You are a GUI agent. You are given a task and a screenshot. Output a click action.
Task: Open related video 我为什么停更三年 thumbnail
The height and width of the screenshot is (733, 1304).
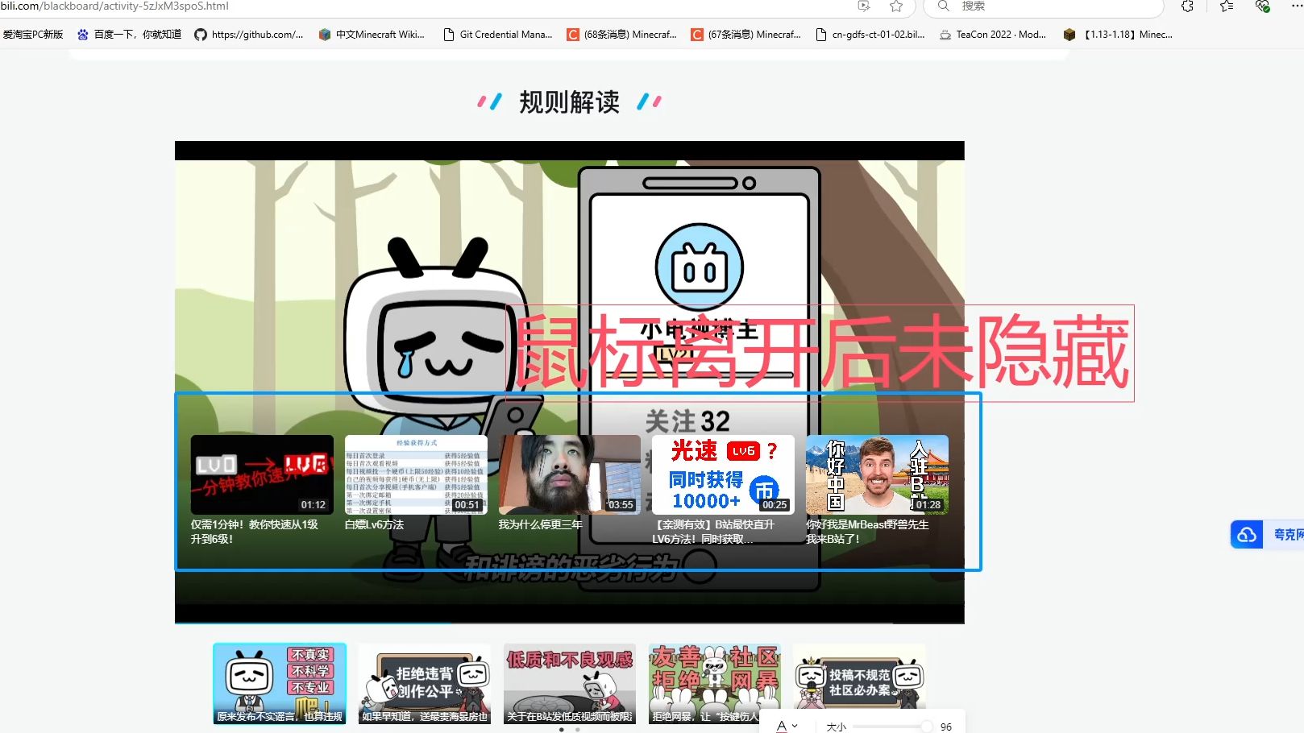(570, 474)
